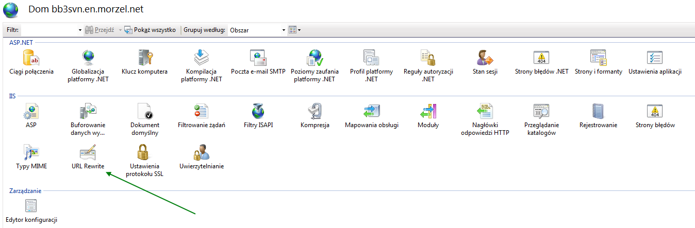Click the Pokaż wszystko button

[x=150, y=30]
